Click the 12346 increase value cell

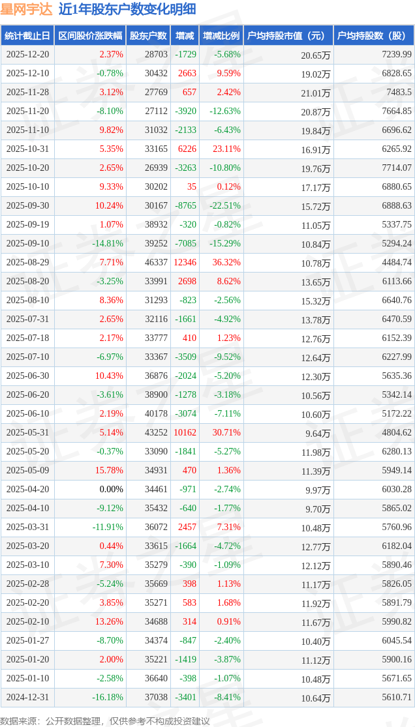click(184, 263)
